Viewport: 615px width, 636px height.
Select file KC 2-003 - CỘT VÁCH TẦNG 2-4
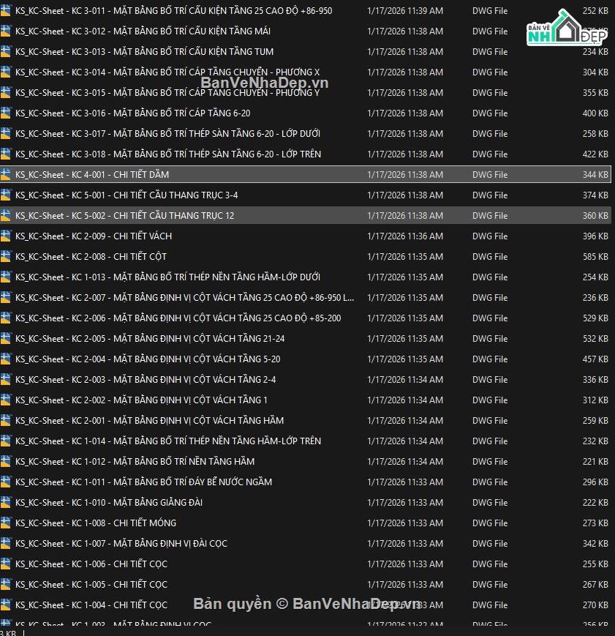[146, 379]
